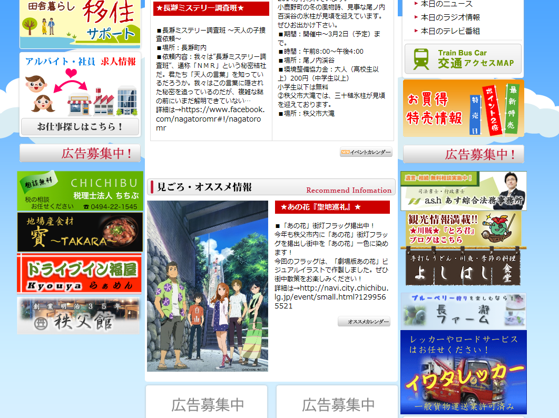Open the 秩父館 banner
Image resolution: width=559 pixels, height=418 pixels.
click(79, 316)
